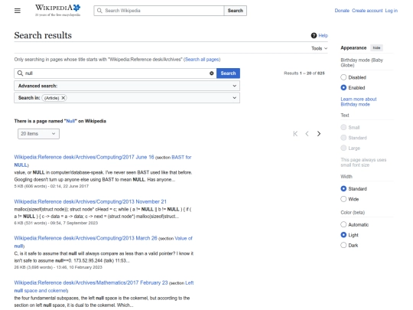Select Light color mode
The height and width of the screenshot is (310, 413).
(343, 235)
